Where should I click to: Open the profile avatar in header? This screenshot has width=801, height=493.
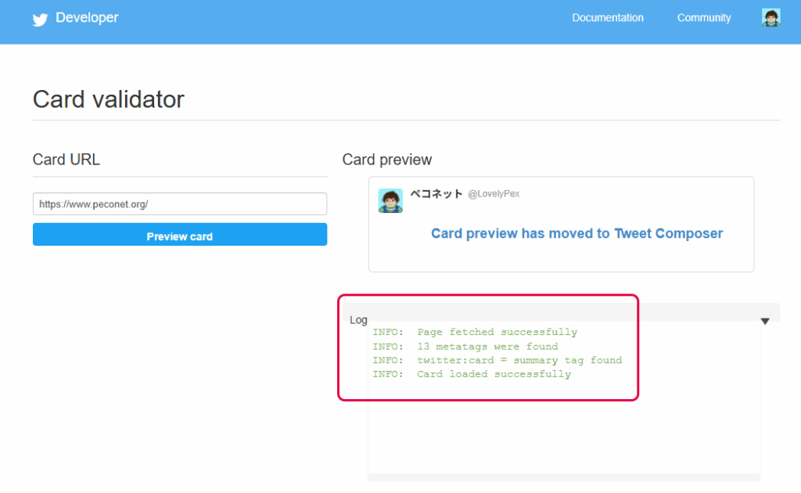770,18
